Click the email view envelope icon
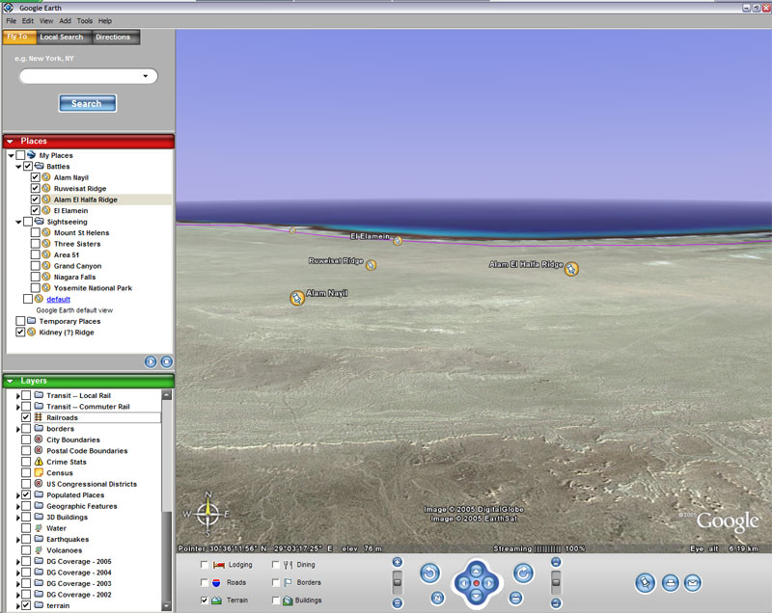 pyautogui.click(x=692, y=582)
